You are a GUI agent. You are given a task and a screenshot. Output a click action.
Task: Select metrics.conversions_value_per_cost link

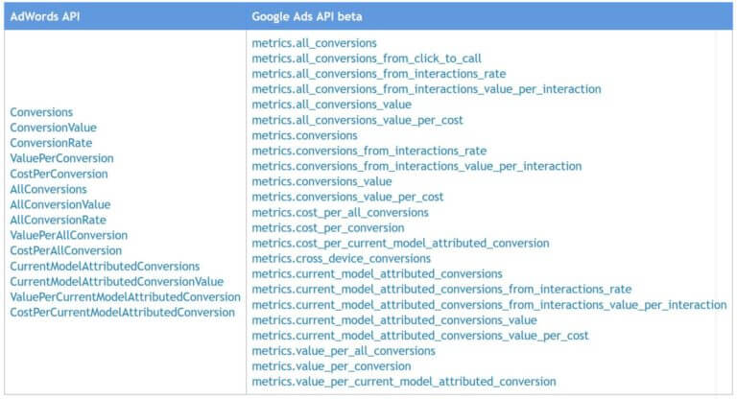[347, 197]
